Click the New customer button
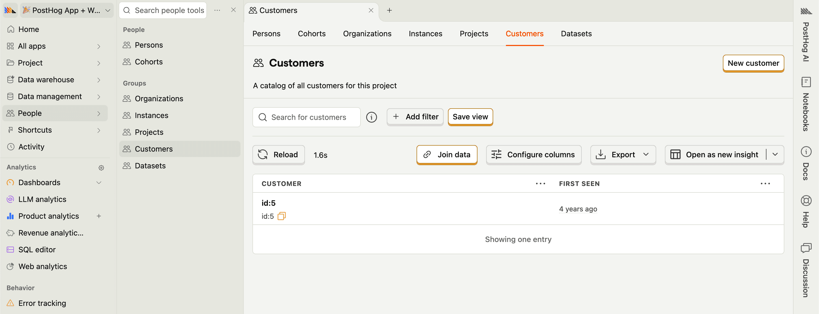Screen dimensions: 819x314 (x=753, y=63)
